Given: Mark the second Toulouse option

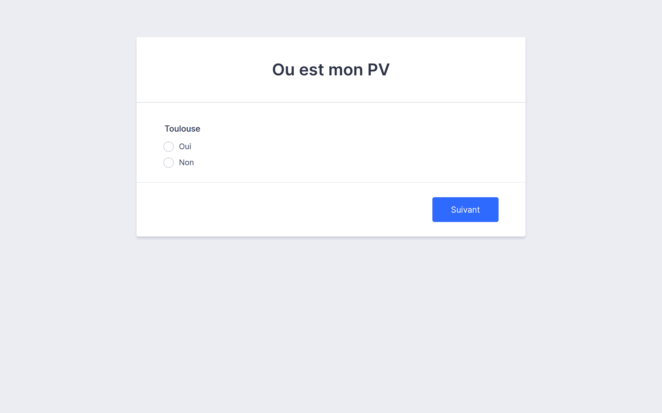Looking at the screenshot, I should coord(169,163).
